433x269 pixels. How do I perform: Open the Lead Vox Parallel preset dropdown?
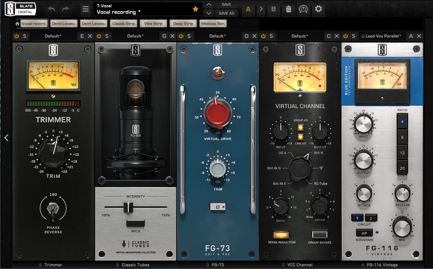382,36
